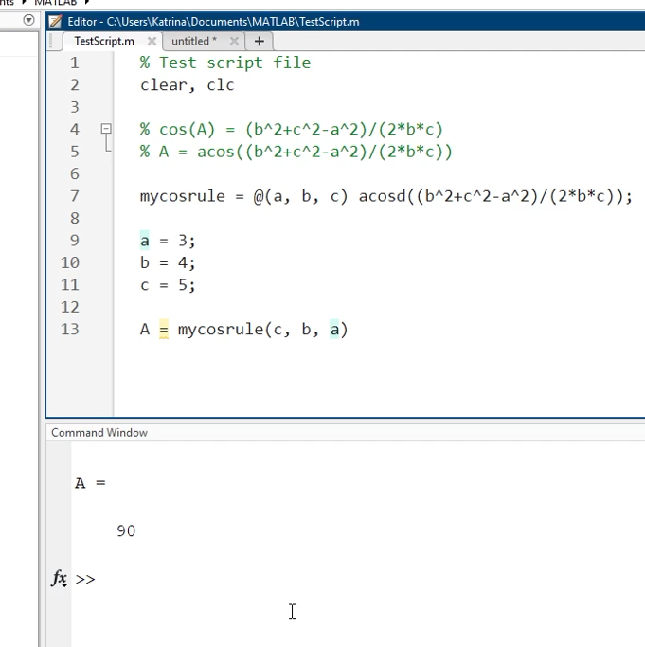Screen dimensions: 645x647
Task: Click the '% cos(A) =' comment line
Action: [292, 130]
